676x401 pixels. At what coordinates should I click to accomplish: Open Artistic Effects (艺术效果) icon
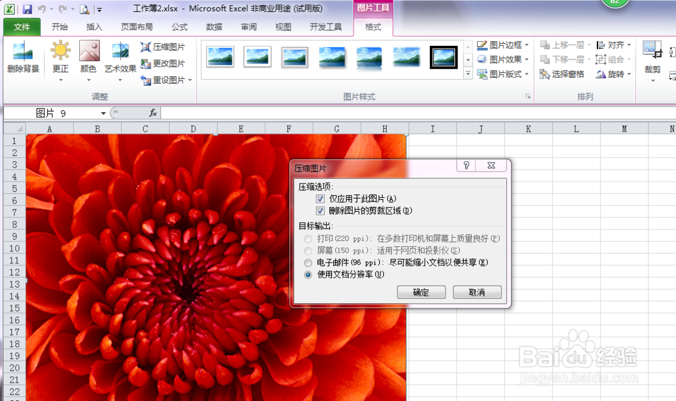click(x=120, y=51)
